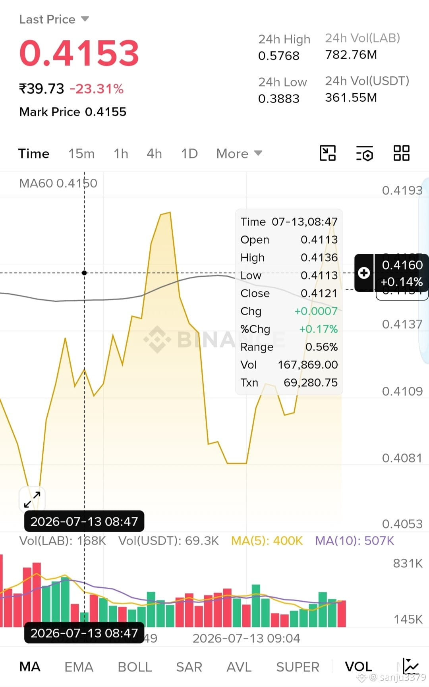Viewport: 429px width, 687px height.
Task: Tap the plus icon on price marker
Action: coord(364,273)
